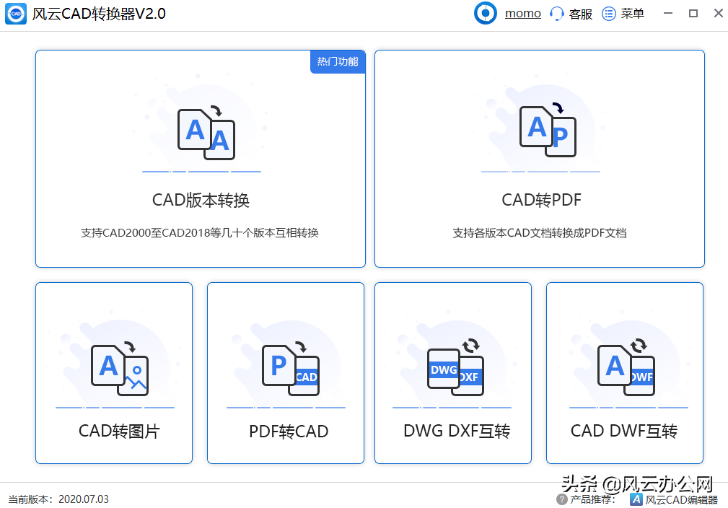The height and width of the screenshot is (508, 728).
Task: Click the PDF转CAD P-to-CAD icon
Action: pyautogui.click(x=291, y=369)
